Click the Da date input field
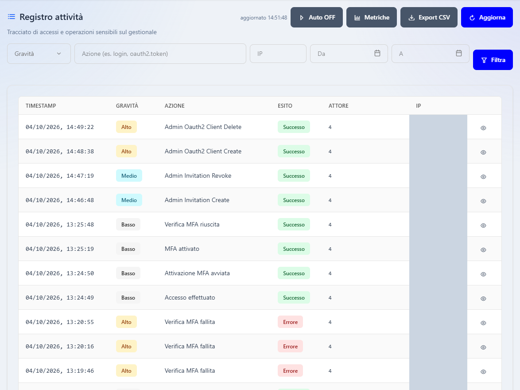 point(349,54)
